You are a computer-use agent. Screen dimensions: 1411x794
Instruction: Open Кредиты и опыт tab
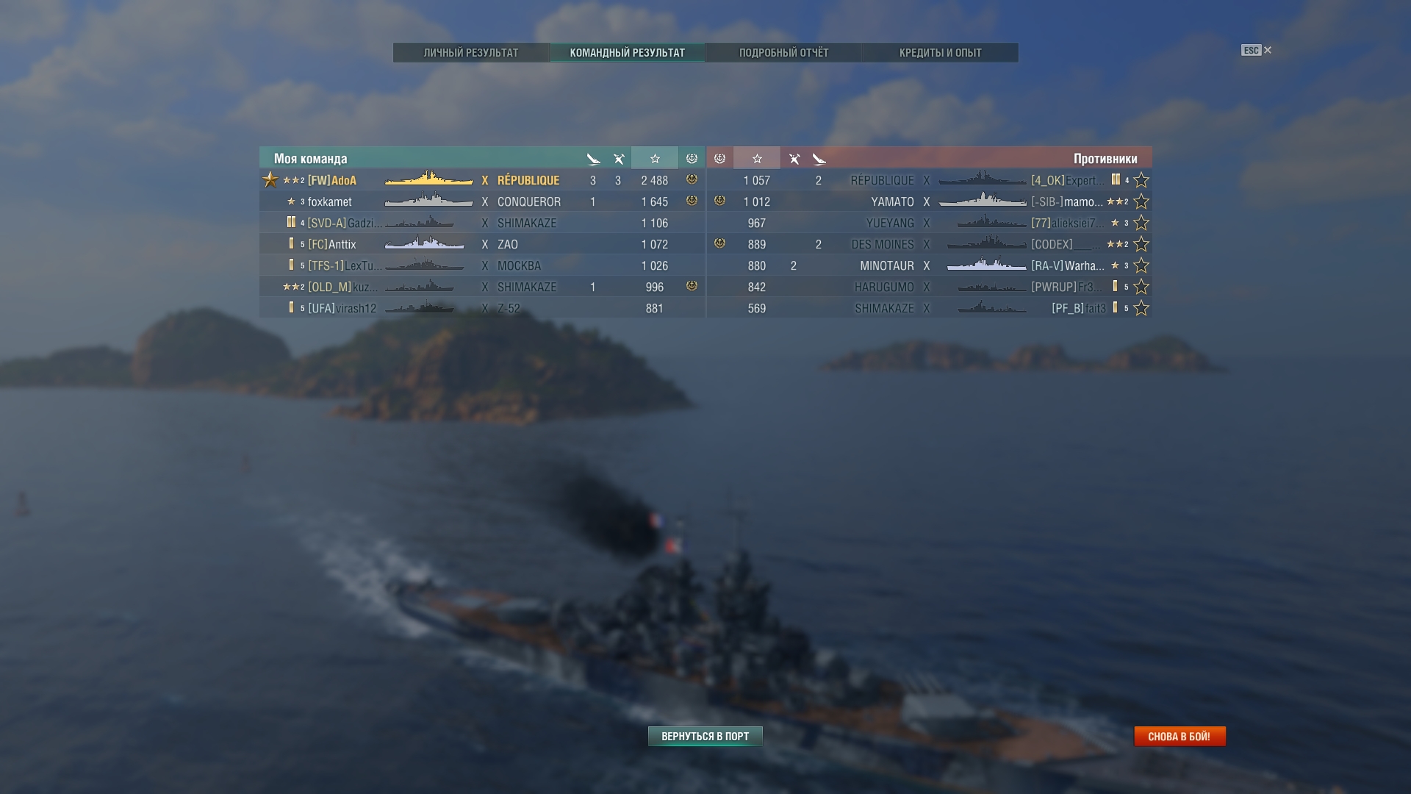tap(940, 53)
